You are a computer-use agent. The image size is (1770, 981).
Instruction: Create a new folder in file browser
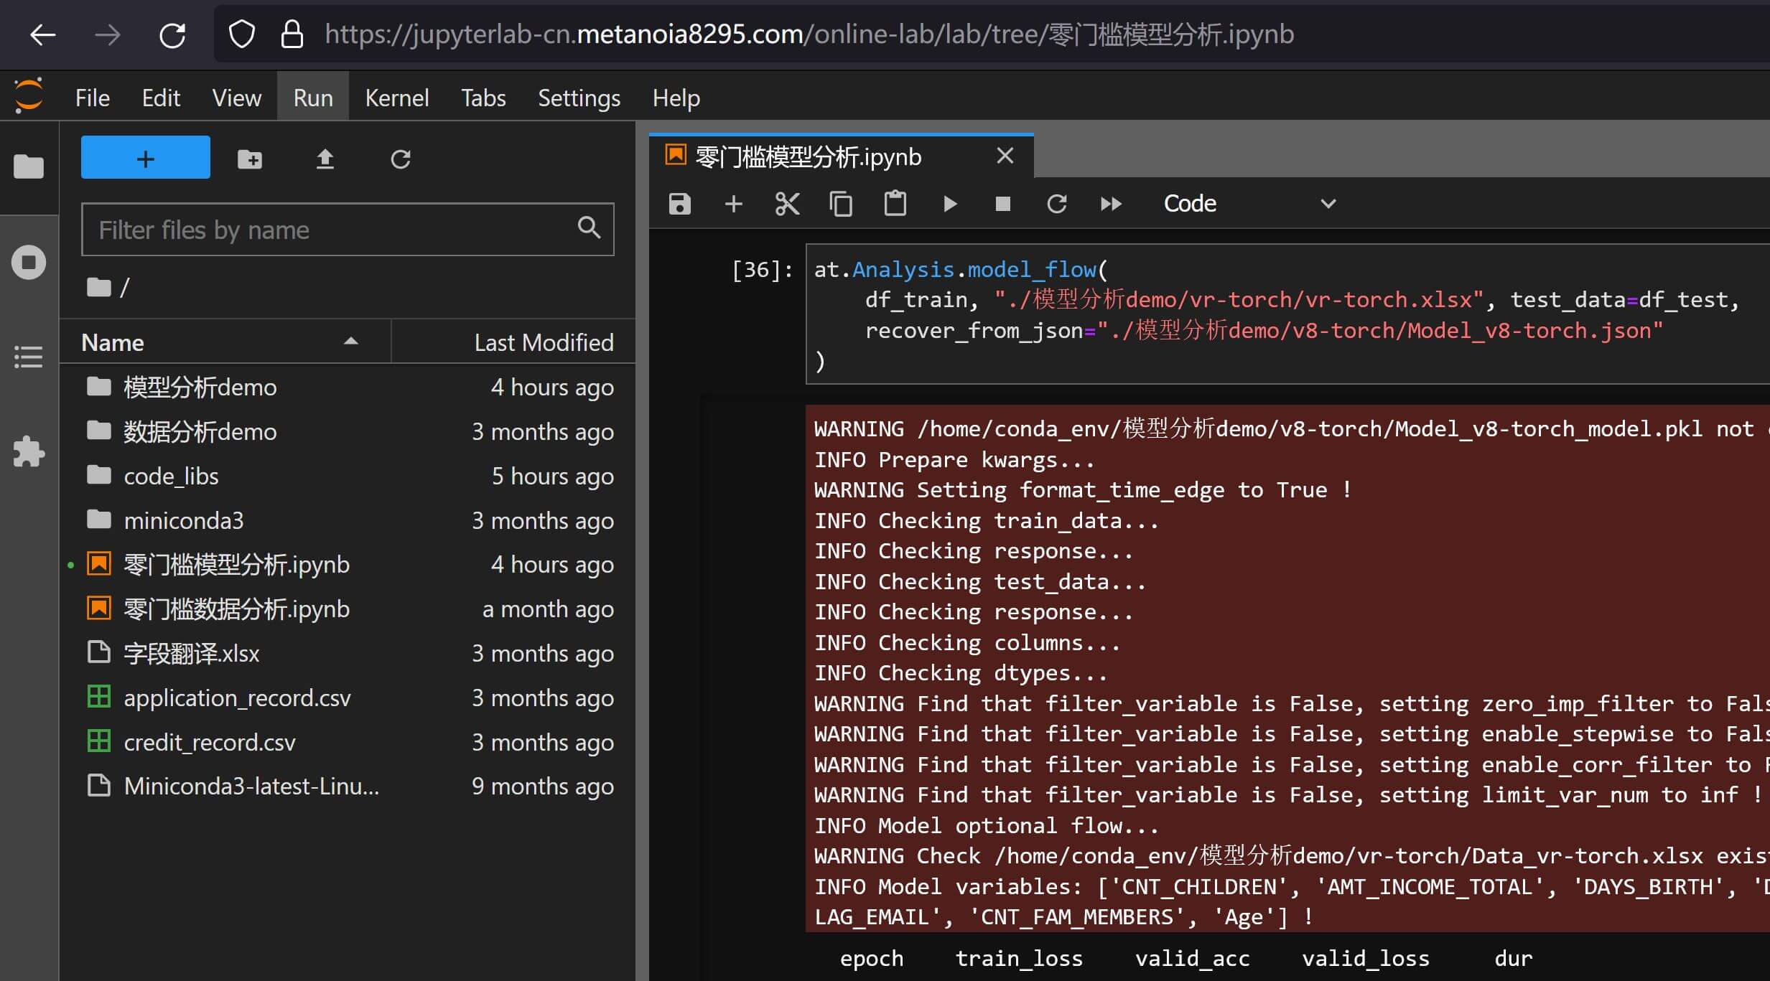point(250,159)
